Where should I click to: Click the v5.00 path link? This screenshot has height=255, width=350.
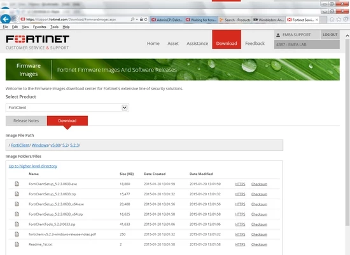pyautogui.click(x=55, y=145)
